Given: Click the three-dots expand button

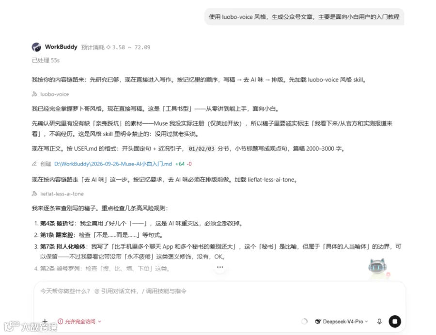Looking at the screenshot, I should (220, 267).
